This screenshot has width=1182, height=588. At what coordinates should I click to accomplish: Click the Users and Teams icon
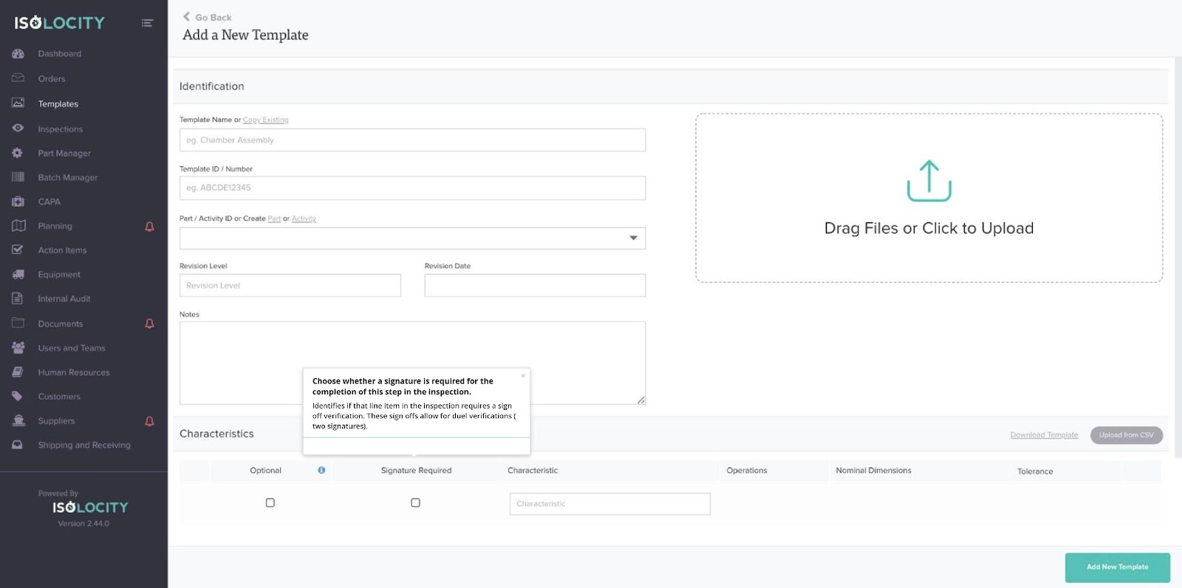pyautogui.click(x=18, y=348)
